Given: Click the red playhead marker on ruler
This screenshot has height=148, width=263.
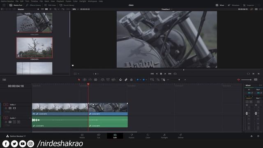Looking at the screenshot, I should (88, 84).
